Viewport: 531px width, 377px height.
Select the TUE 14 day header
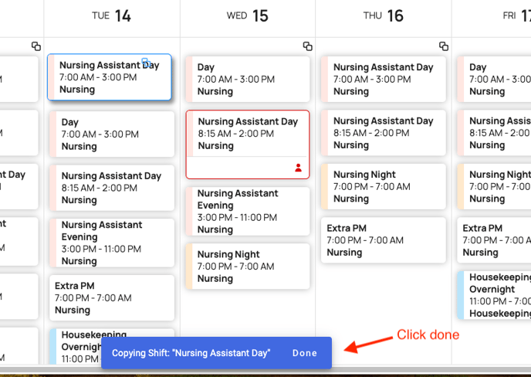111,15
